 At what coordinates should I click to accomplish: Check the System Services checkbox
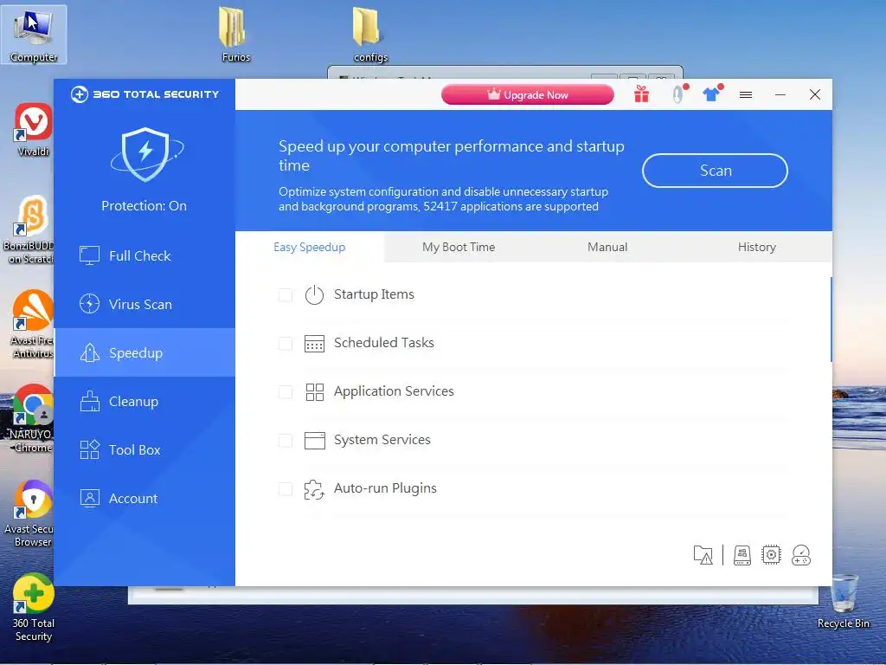point(286,441)
